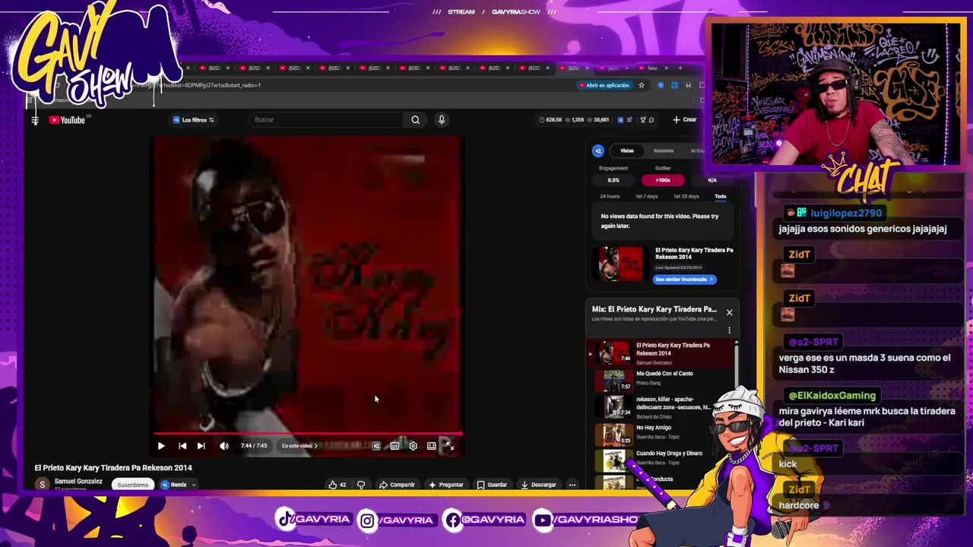Click the Preguntar button
This screenshot has width=973, height=547.
point(445,485)
